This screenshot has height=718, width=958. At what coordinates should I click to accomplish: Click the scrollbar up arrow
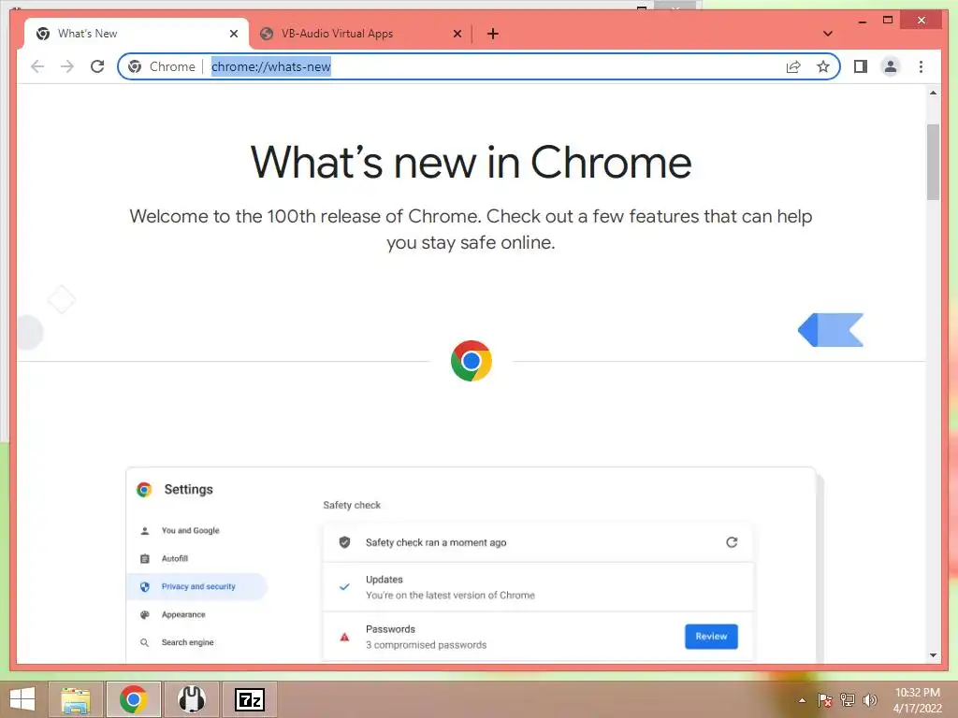coord(933,93)
